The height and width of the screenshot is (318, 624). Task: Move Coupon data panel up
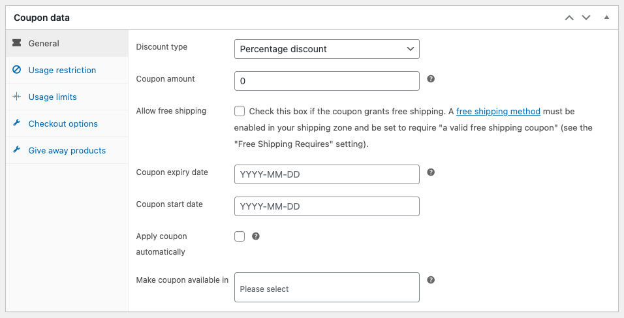569,18
